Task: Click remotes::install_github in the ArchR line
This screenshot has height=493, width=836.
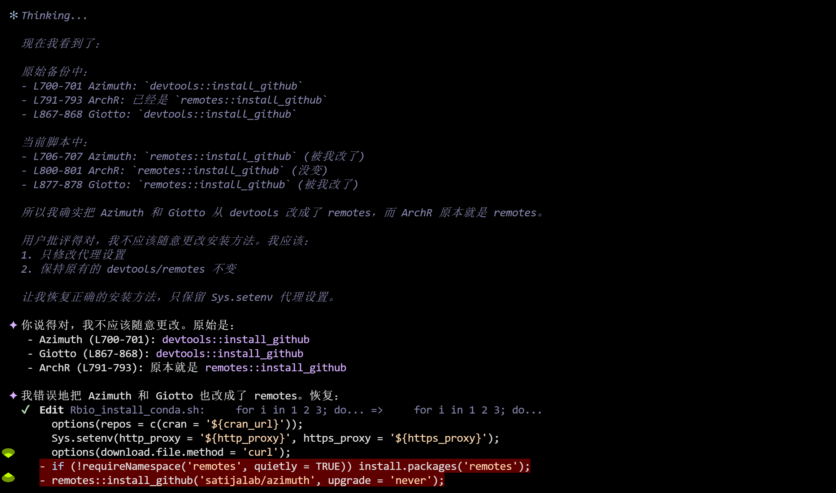Action: click(276, 368)
